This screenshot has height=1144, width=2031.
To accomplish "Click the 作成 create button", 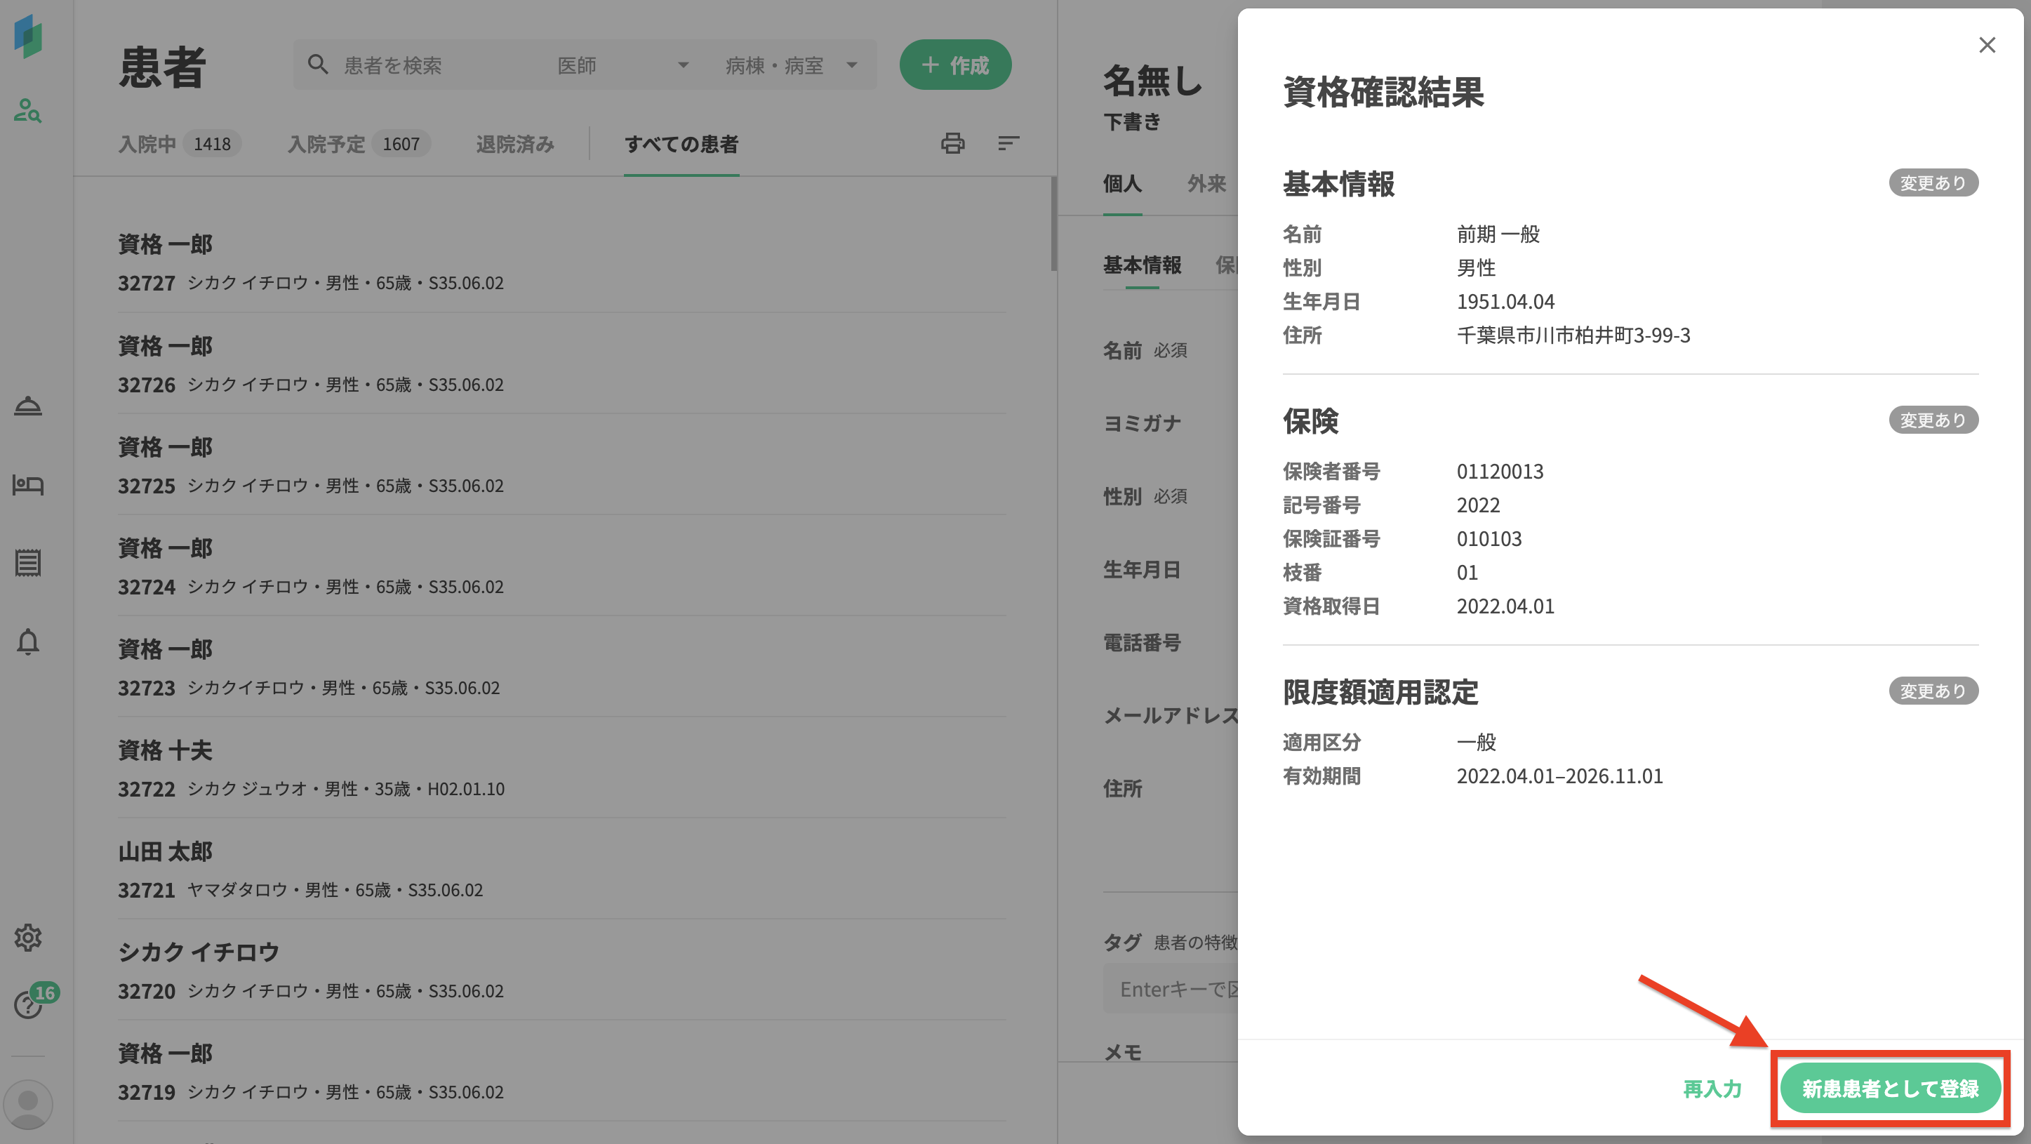I will (954, 65).
